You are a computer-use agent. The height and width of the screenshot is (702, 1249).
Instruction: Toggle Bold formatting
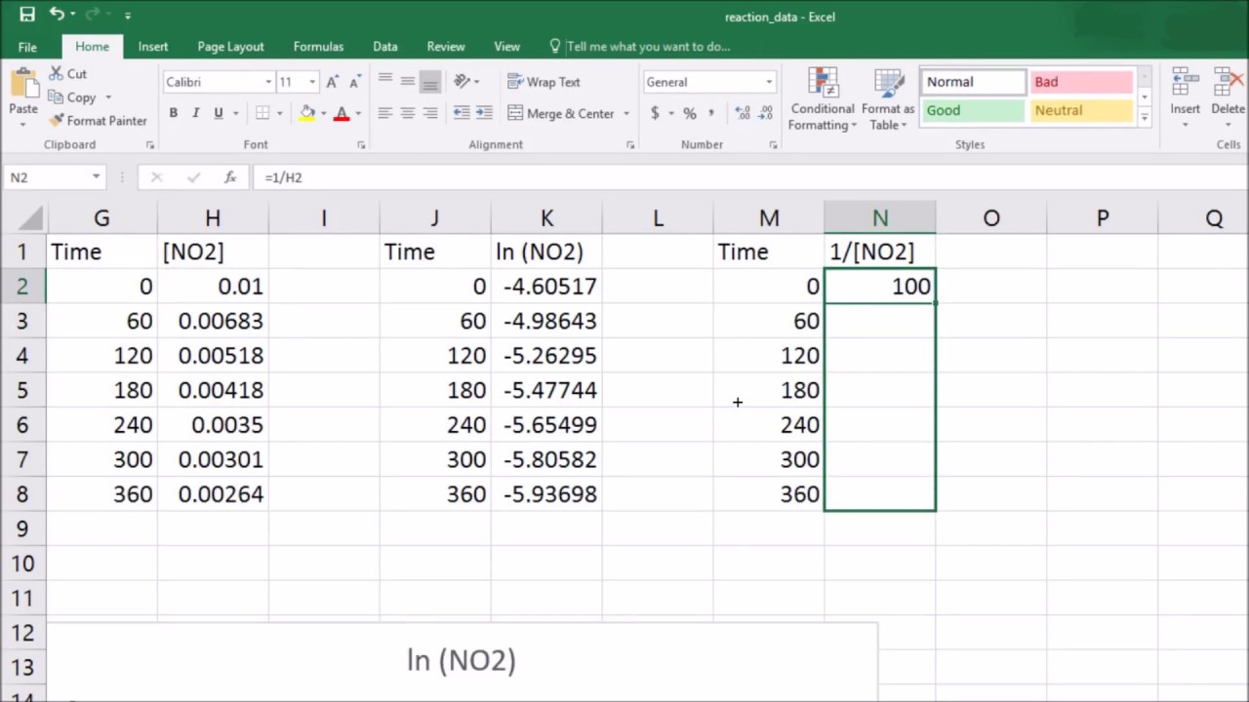pos(174,113)
